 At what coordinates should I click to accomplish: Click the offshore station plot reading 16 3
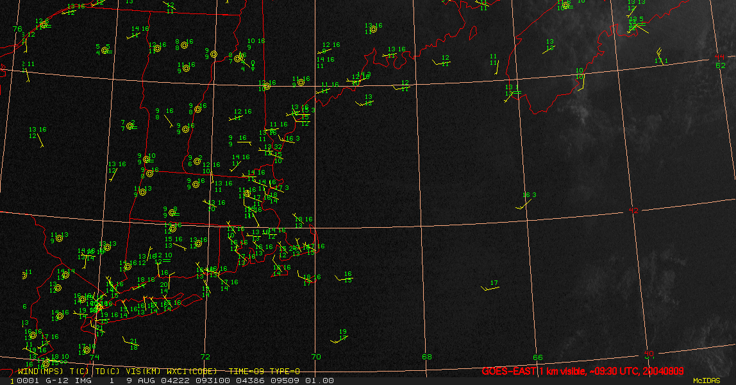[x=526, y=200]
